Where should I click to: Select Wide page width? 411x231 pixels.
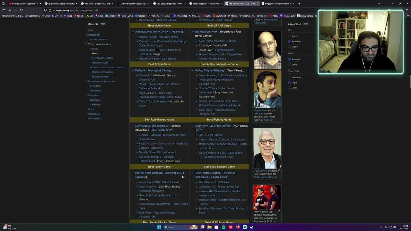290,64
